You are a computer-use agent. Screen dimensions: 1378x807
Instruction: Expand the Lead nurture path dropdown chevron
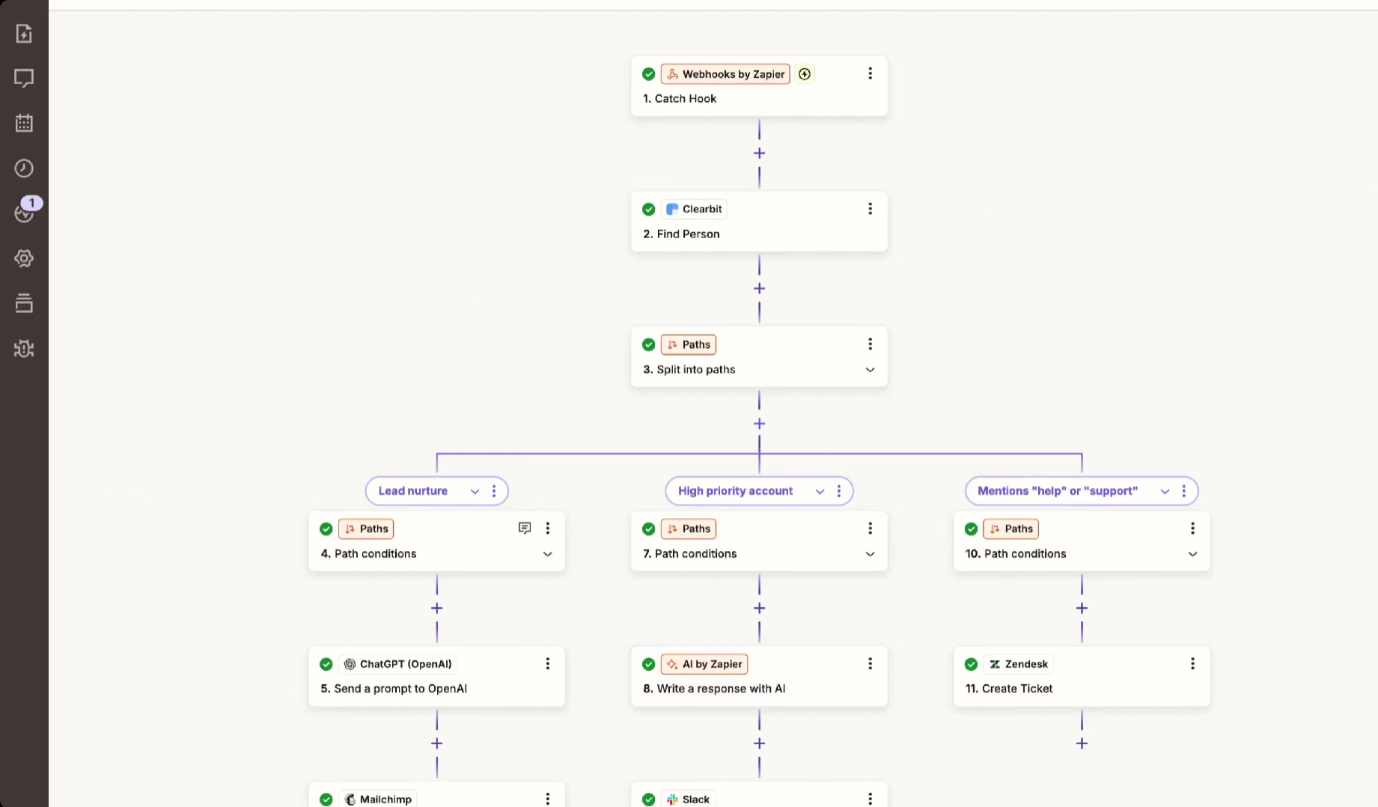tap(475, 491)
